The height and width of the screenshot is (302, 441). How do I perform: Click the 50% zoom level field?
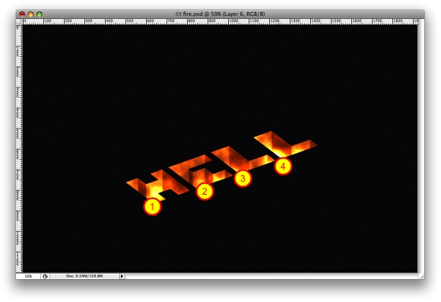tap(28, 276)
